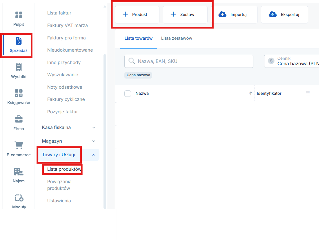Viewport: 325px width, 240px height.
Task: Open the Moduły icon in sidebar
Action: click(x=19, y=198)
